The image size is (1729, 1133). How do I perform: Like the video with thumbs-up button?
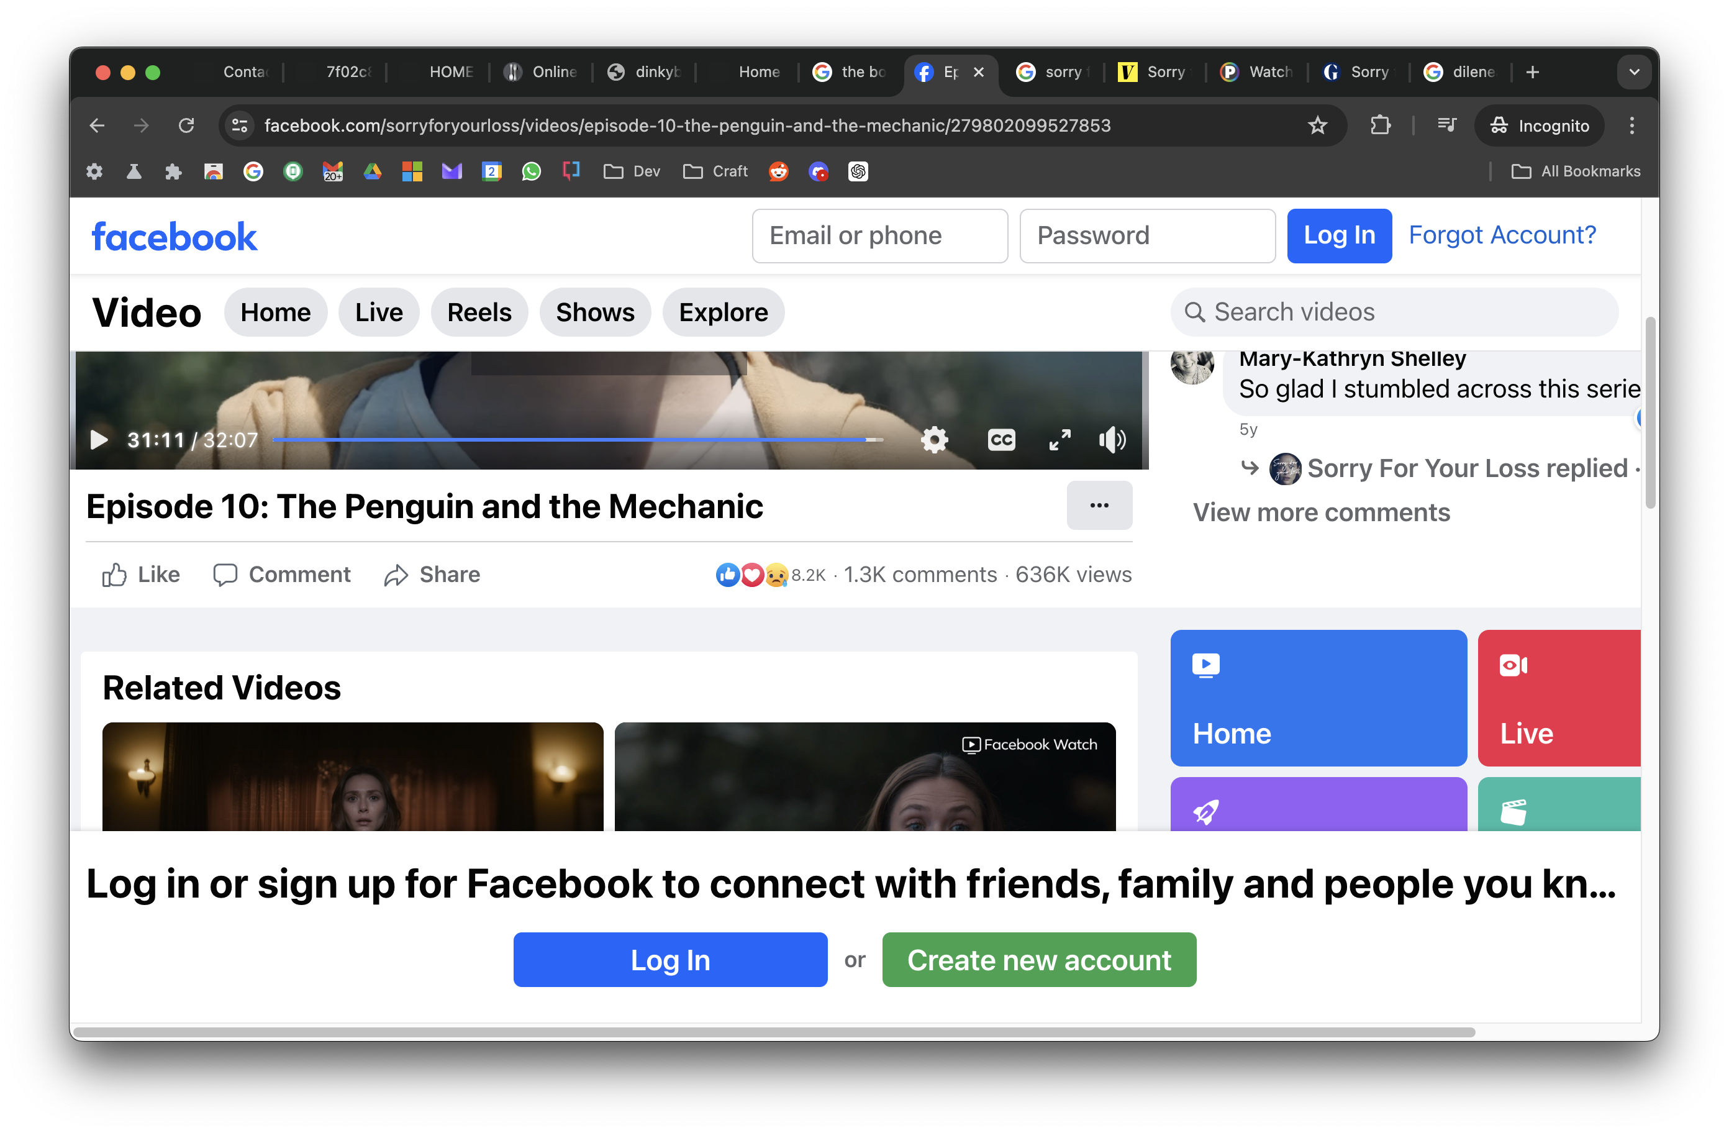pos(140,575)
